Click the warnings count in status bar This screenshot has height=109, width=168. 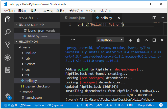pyautogui.click(x=14, y=105)
